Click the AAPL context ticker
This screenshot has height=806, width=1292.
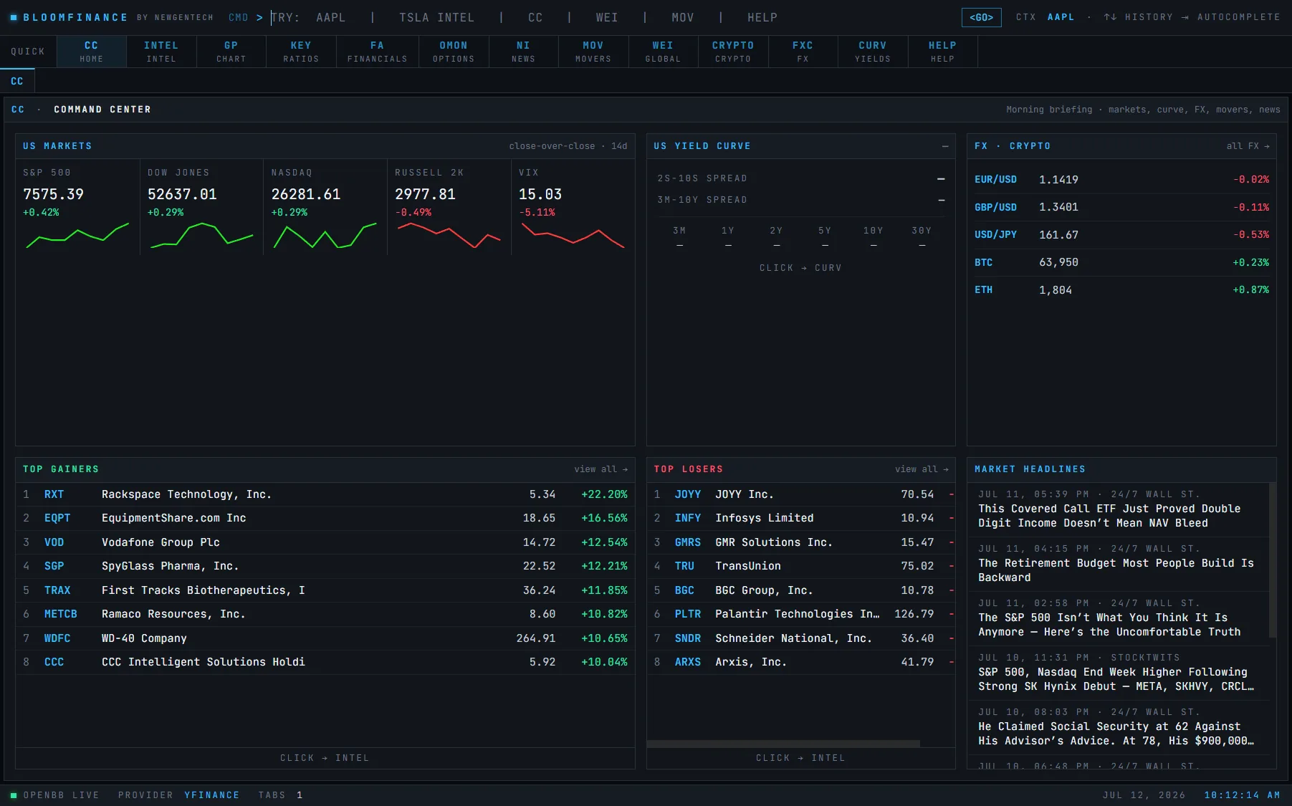pos(1061,17)
